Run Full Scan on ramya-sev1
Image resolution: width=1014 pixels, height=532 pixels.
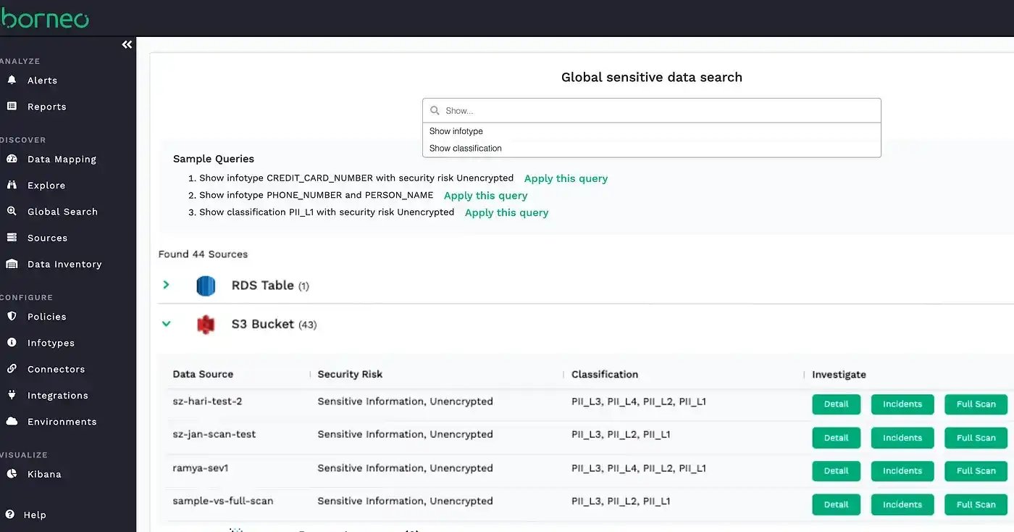[976, 471]
